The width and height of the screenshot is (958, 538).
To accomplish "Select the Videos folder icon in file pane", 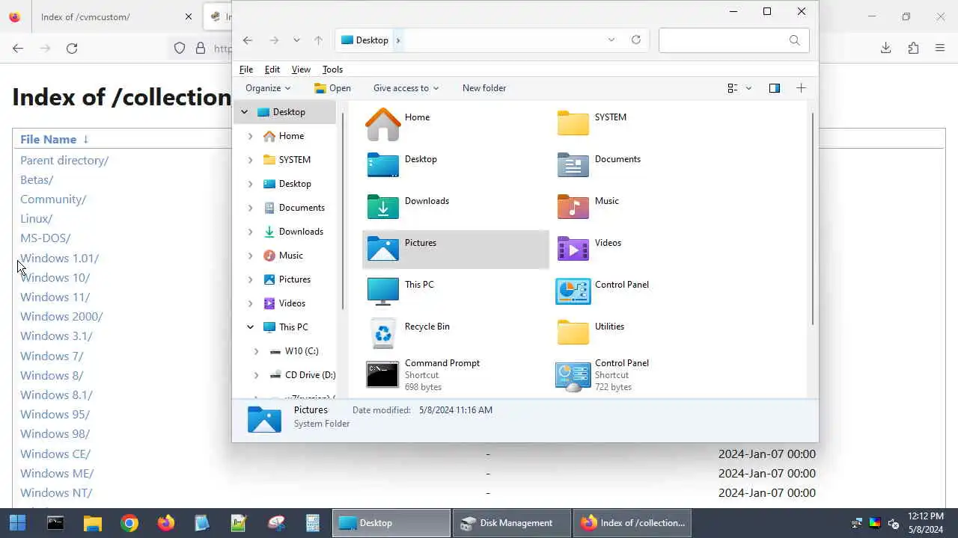I will click(x=573, y=249).
